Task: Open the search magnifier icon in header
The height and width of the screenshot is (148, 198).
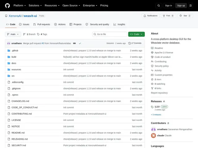Action: tap(159, 6)
